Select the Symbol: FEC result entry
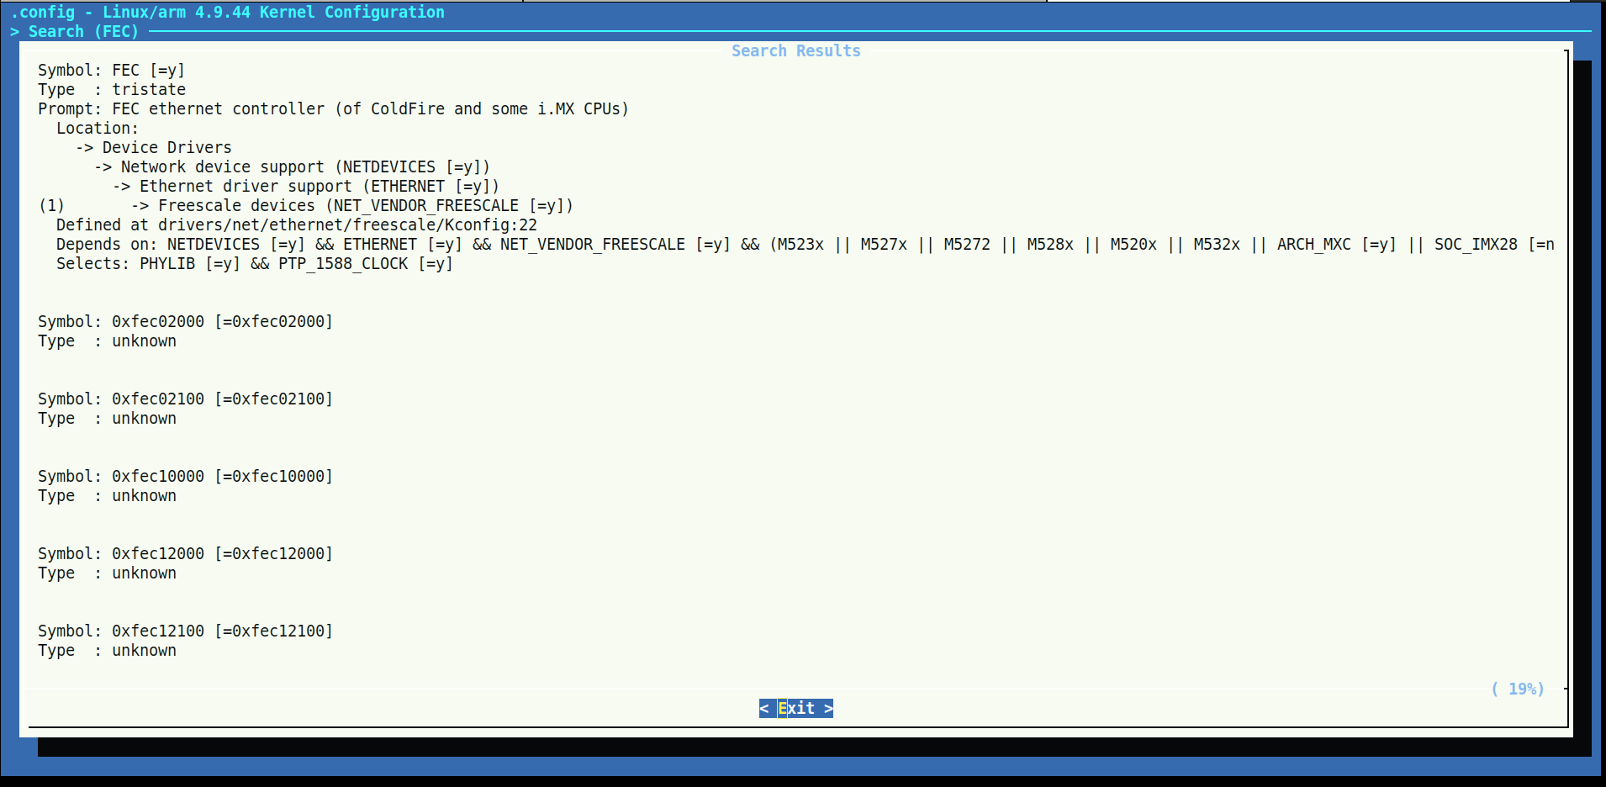The image size is (1606, 787). (111, 70)
